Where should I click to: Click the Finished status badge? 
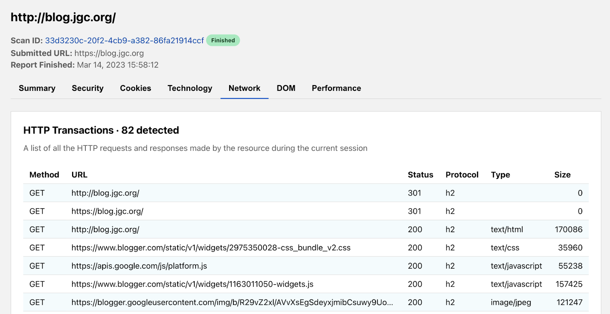pyautogui.click(x=223, y=40)
